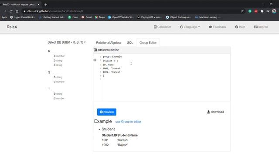The image size is (279, 157).
Task: Click the 1001 cell in preview table
Action: tap(105, 140)
